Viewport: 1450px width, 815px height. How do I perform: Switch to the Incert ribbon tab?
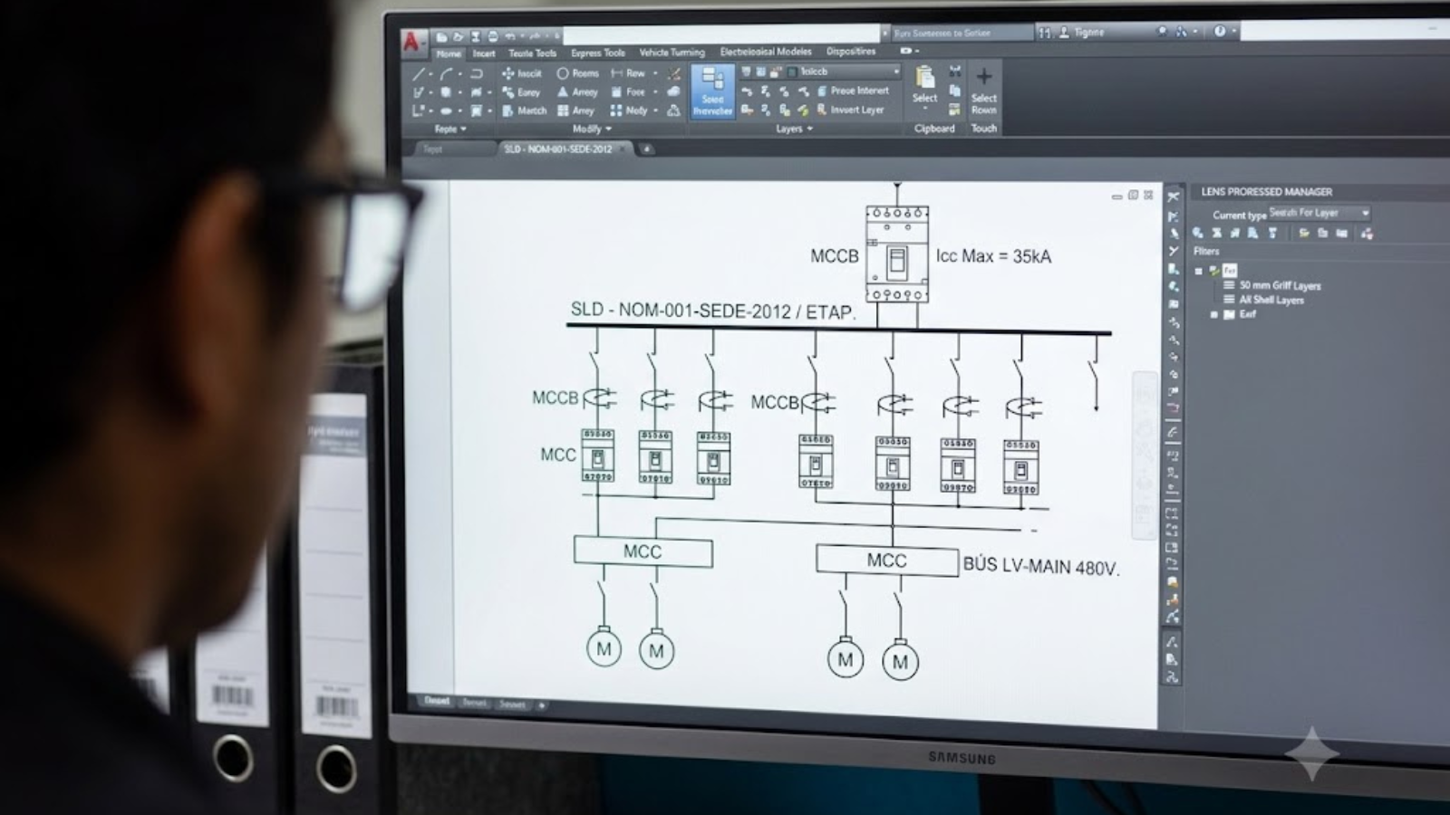tap(484, 53)
